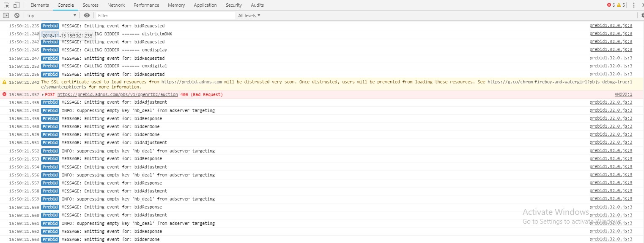Clear the console with the ban icon
The width and height of the screenshot is (644, 243).
pos(17,15)
